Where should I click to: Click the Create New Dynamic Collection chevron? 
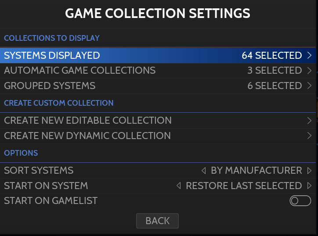coord(310,136)
